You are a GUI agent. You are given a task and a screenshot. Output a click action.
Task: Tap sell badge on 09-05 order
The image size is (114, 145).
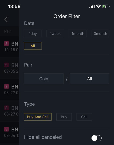tap(6, 65)
